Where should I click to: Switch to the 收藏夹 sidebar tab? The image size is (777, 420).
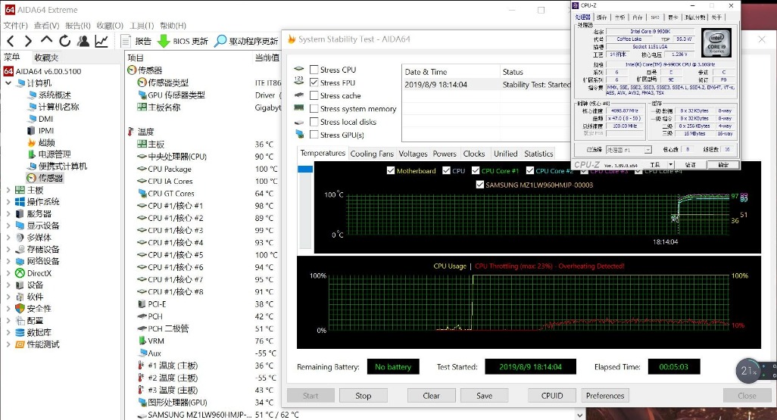pos(46,58)
